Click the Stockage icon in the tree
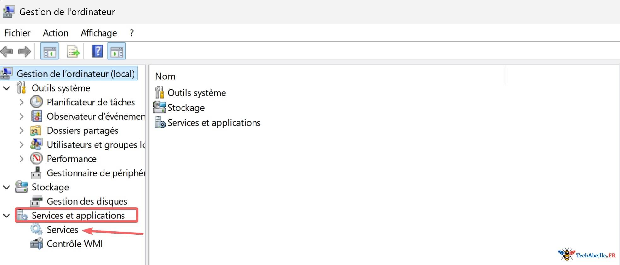The width and height of the screenshot is (620, 265). click(21, 187)
